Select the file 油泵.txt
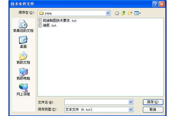 50,25
